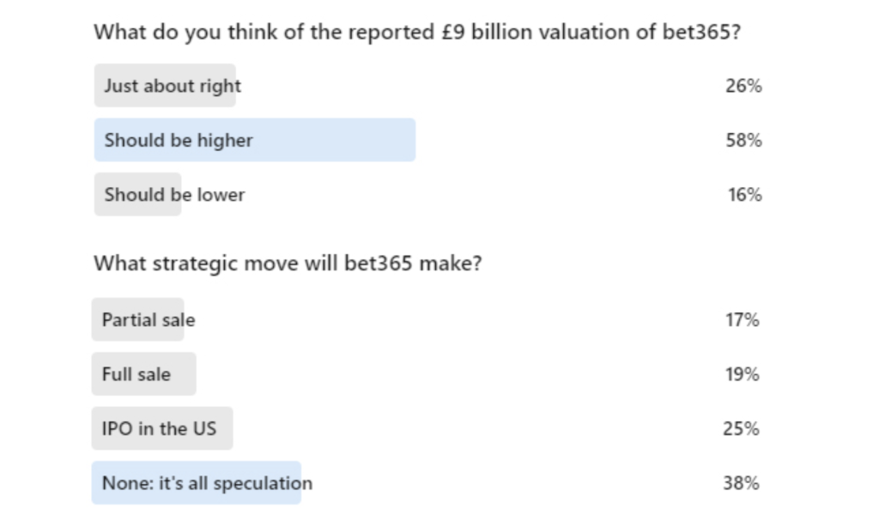
Task: Click the 25% result for IPO option
Action: pyautogui.click(x=741, y=428)
